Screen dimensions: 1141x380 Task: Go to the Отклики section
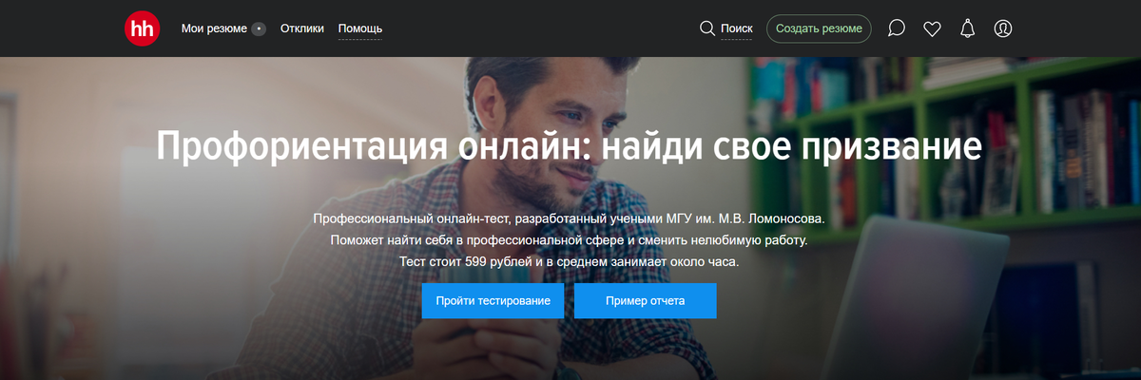coord(301,28)
